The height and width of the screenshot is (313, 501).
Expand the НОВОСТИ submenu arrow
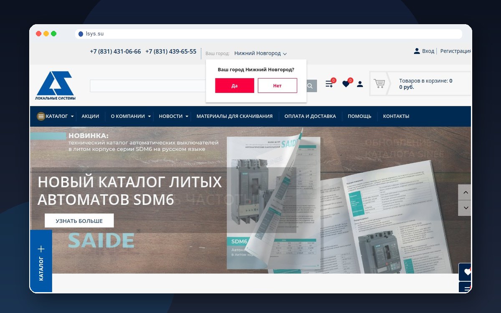pos(187,116)
